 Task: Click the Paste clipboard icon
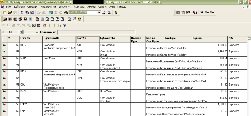tap(32, 12)
